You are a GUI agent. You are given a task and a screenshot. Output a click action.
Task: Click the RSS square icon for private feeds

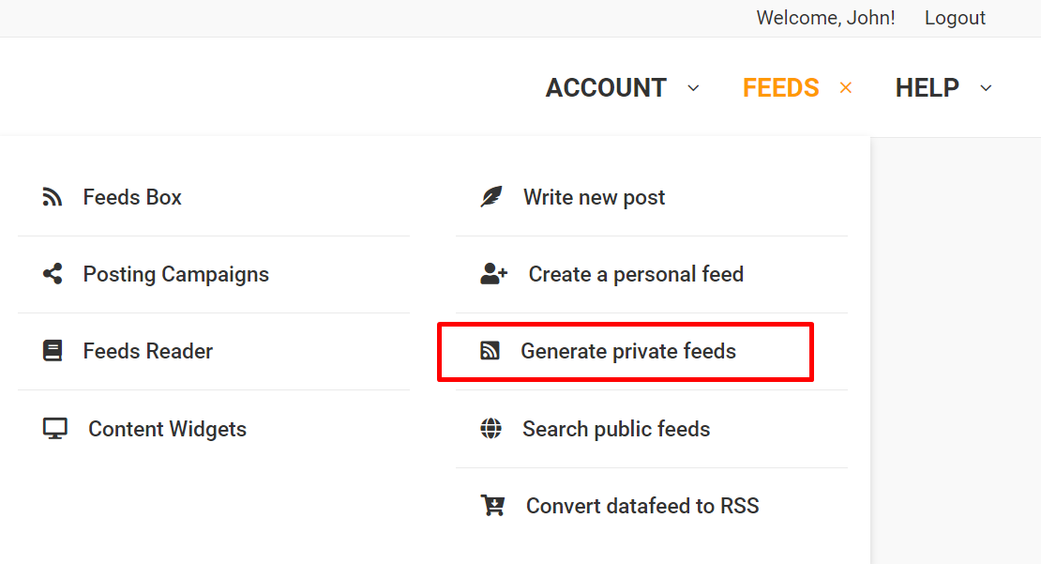click(x=490, y=351)
